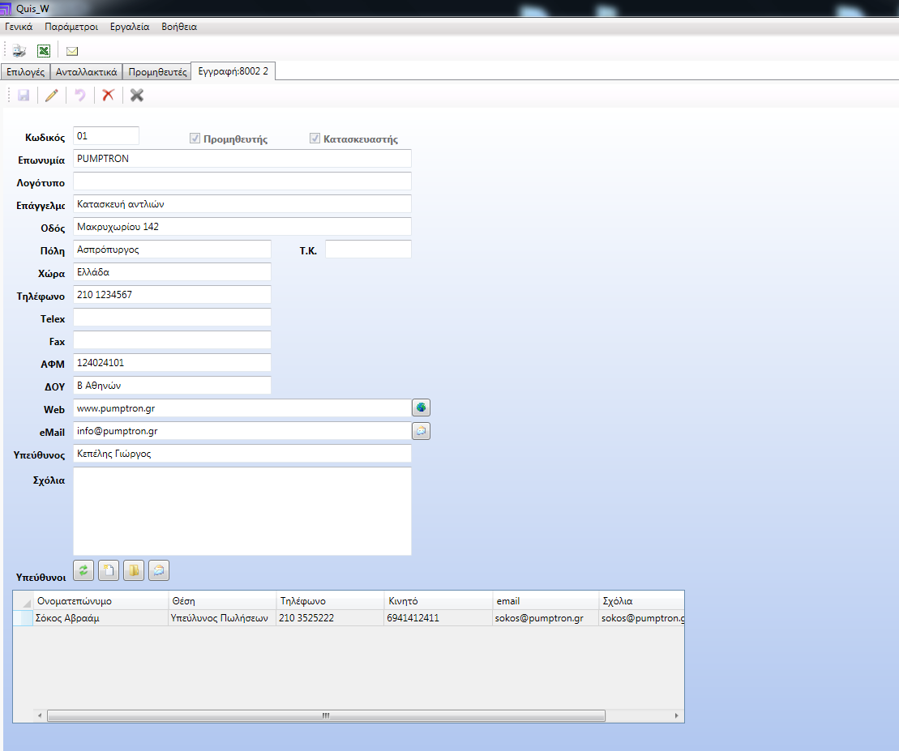This screenshot has height=751, width=899.
Task: Close the record using the grey X icon
Action: pos(136,95)
